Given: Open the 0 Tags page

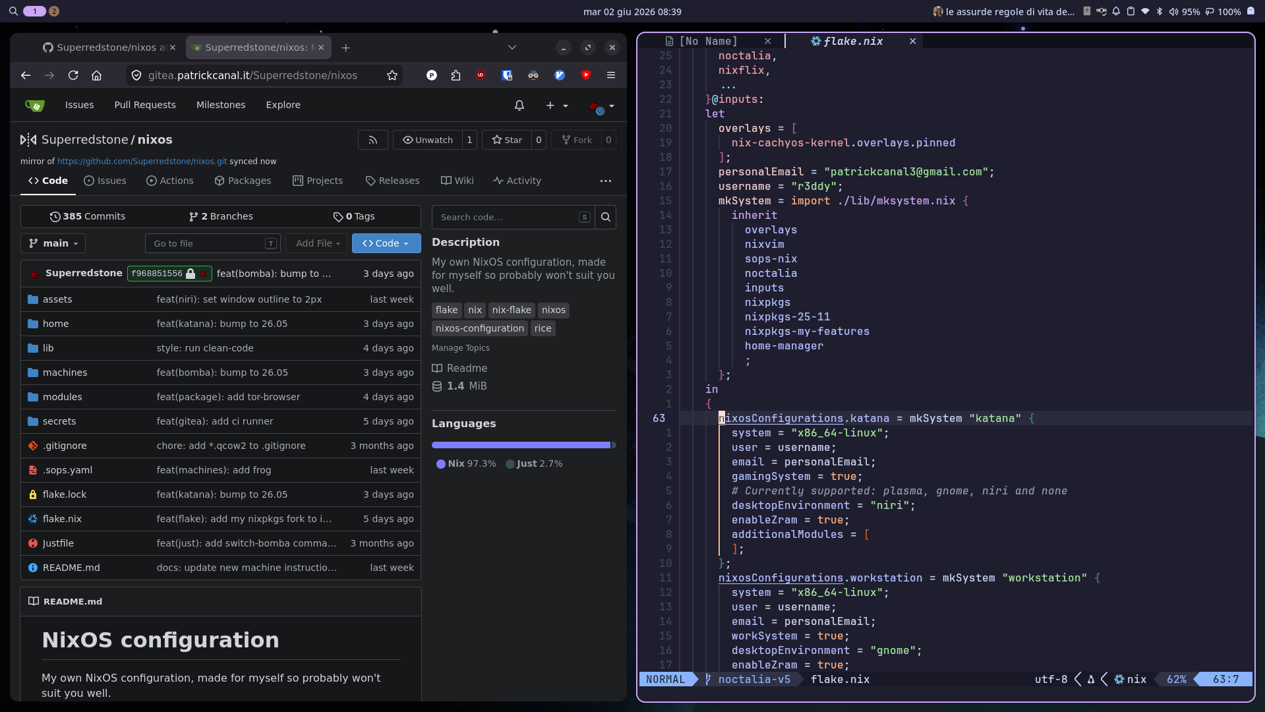Looking at the screenshot, I should pyautogui.click(x=354, y=217).
